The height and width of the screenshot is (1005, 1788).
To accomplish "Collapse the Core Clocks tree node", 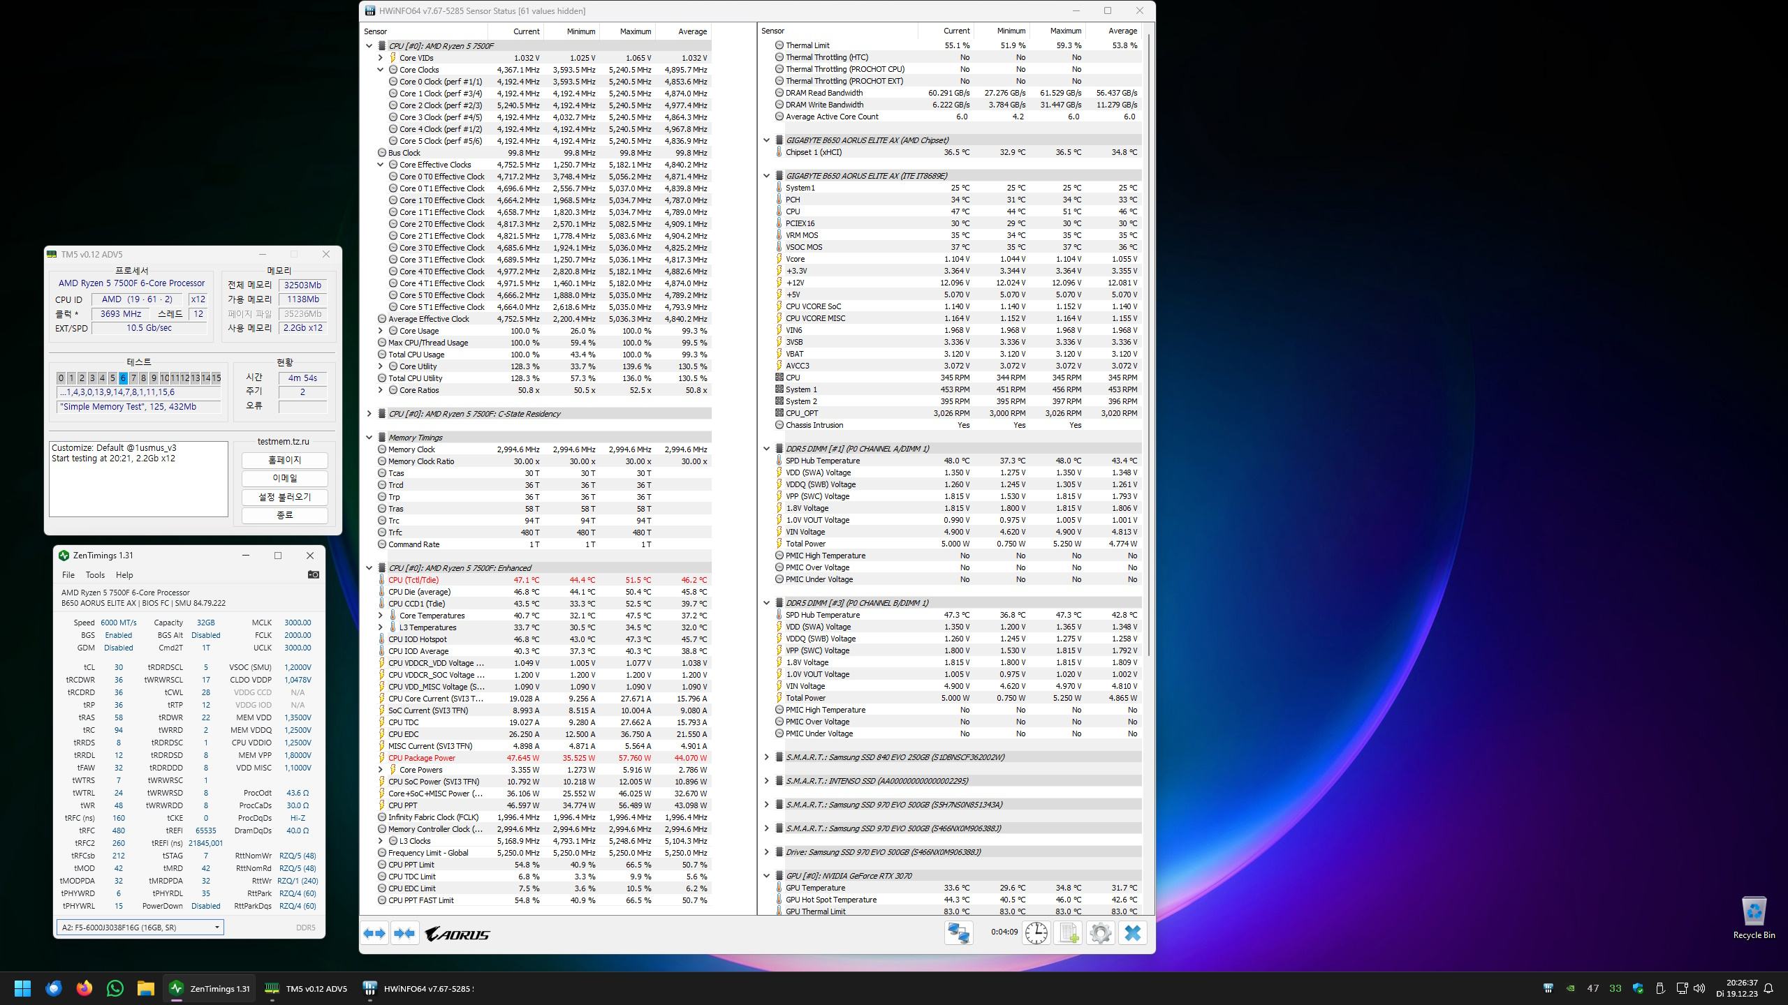I will 381,70.
